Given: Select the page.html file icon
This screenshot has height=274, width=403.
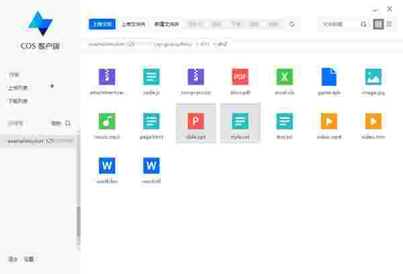Looking at the screenshot, I should 151,121.
